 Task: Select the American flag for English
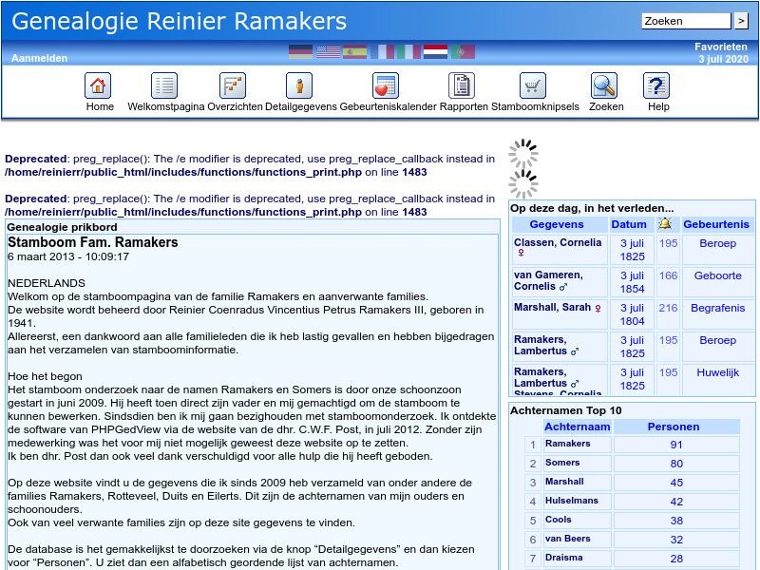328,51
